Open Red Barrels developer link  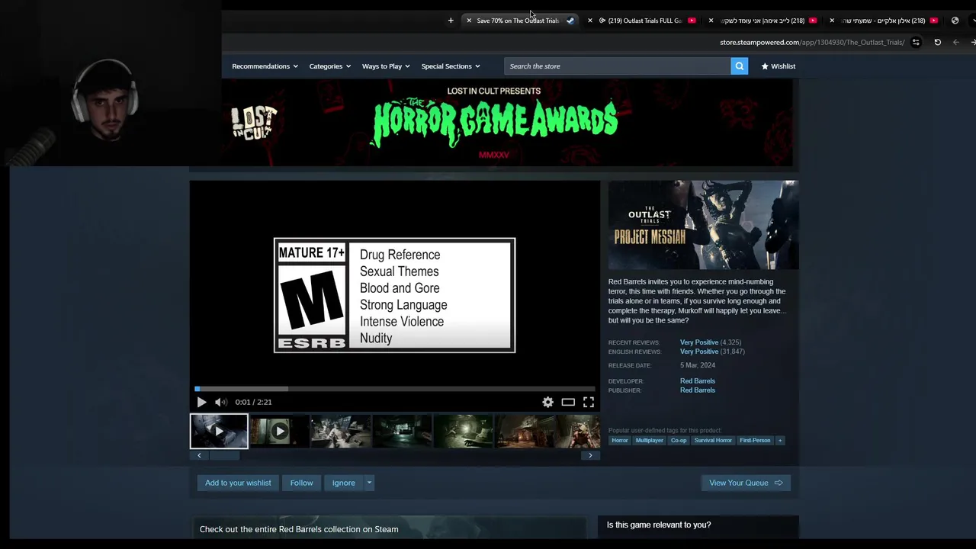point(698,381)
